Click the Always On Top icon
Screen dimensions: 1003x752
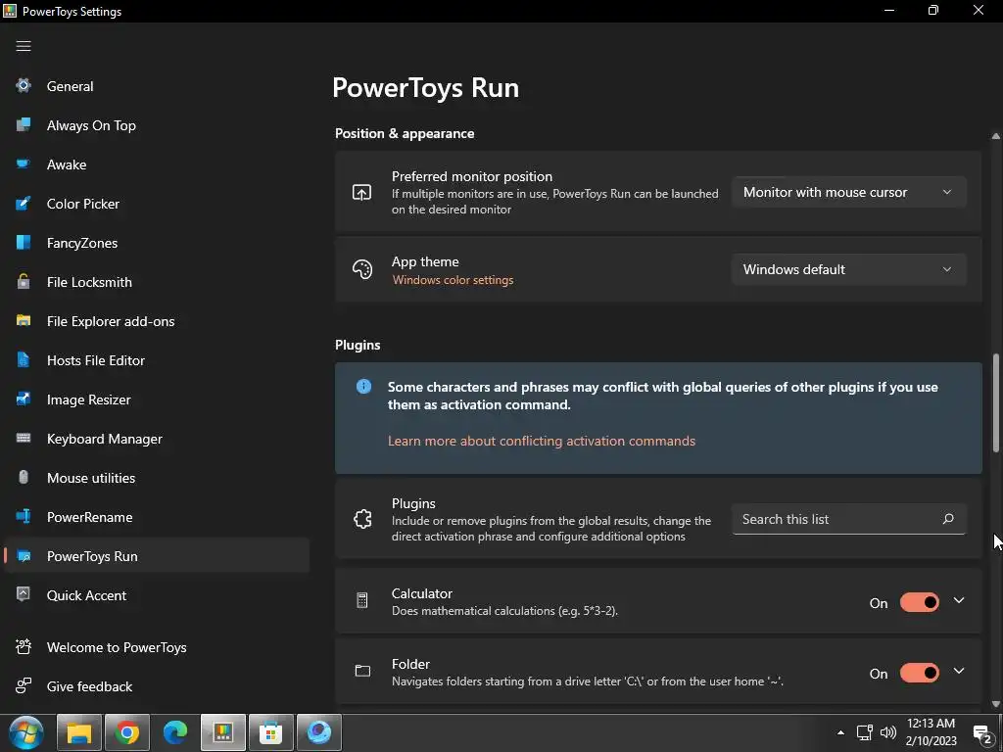click(24, 124)
